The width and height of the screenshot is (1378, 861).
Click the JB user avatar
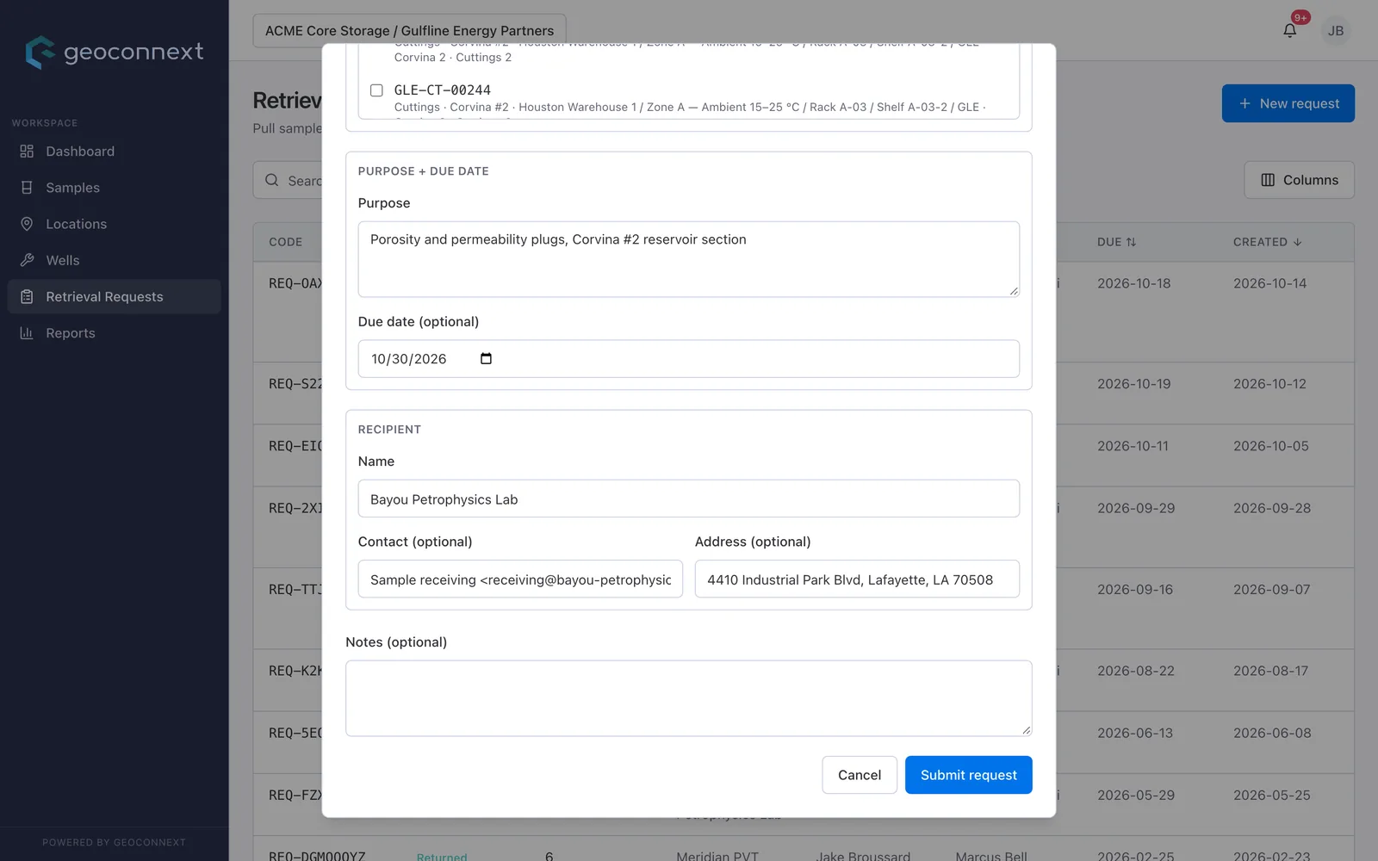[x=1336, y=31]
